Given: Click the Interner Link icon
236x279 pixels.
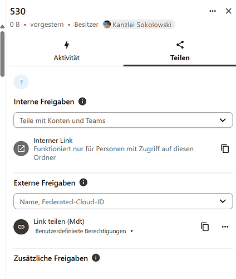Looking at the screenshot, I should [x=21, y=148].
